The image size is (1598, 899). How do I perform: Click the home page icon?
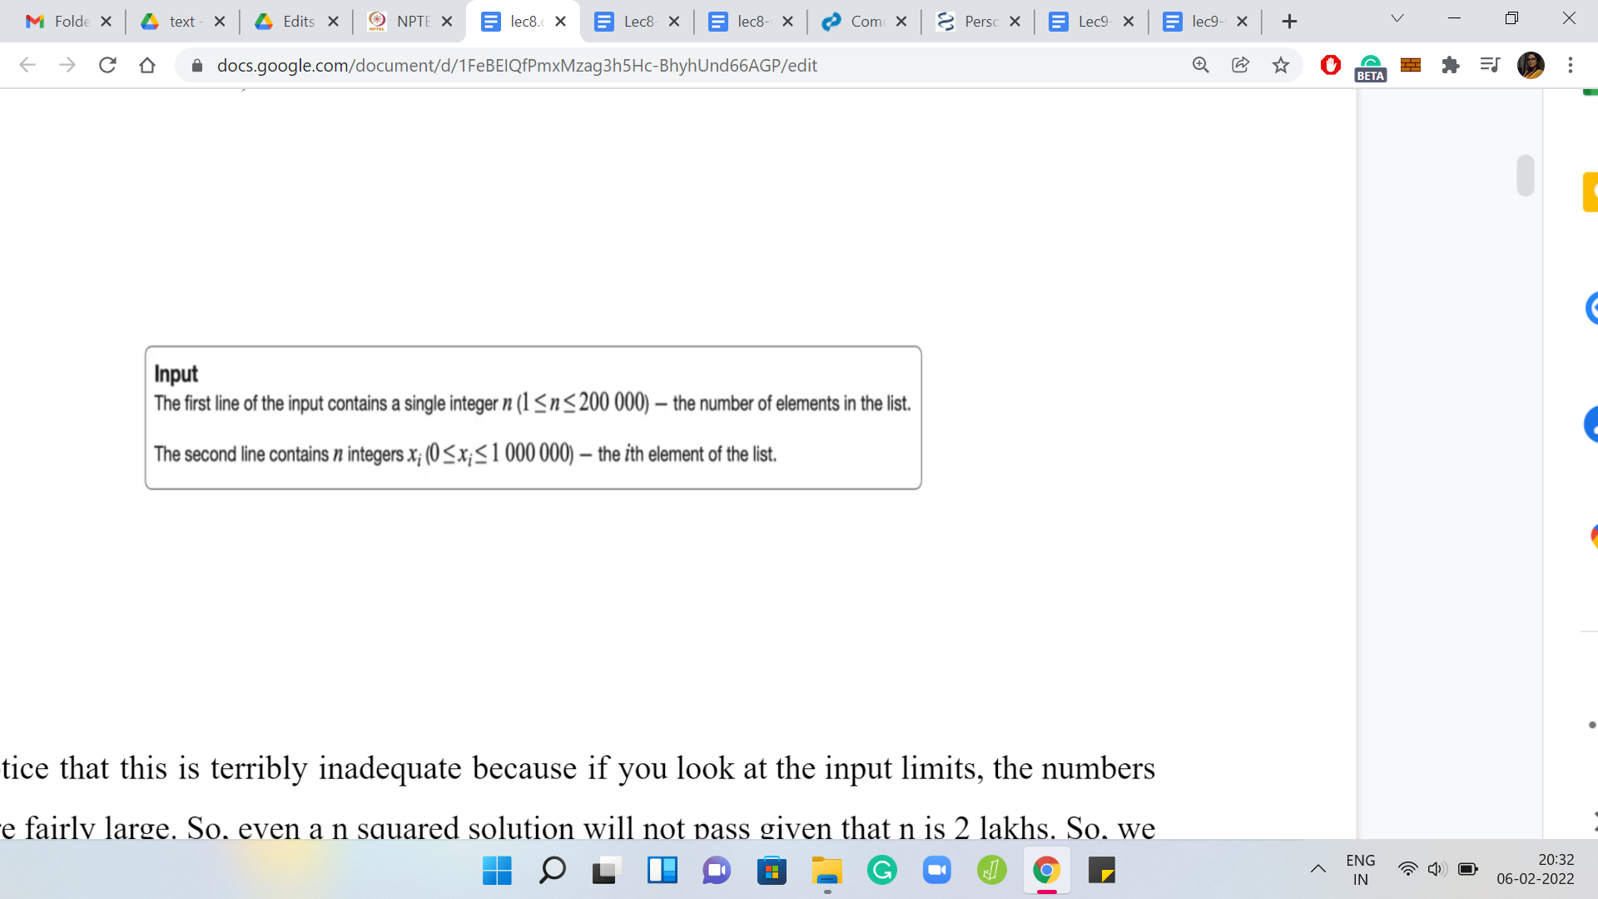tap(147, 65)
